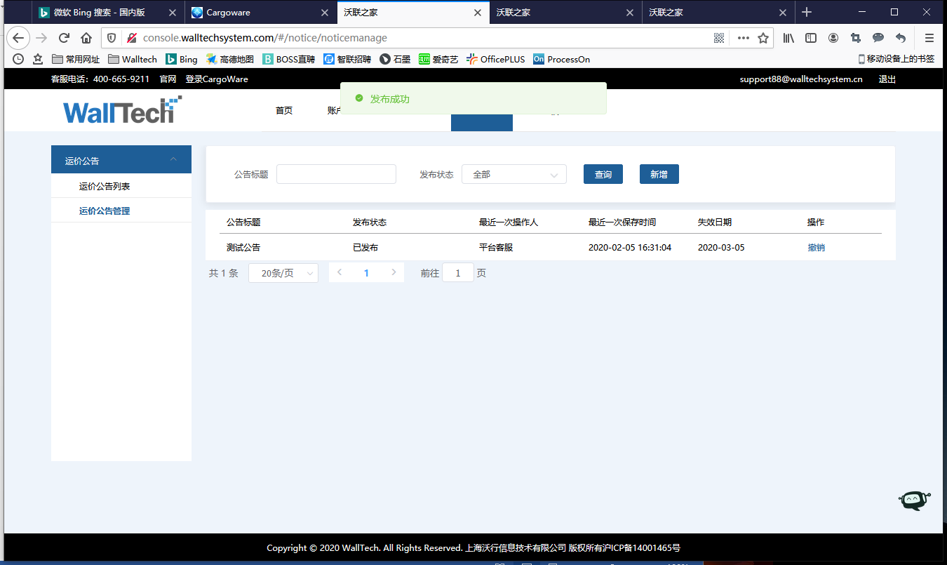Click the 新增 button to add notice
The width and height of the screenshot is (947, 565).
click(659, 175)
